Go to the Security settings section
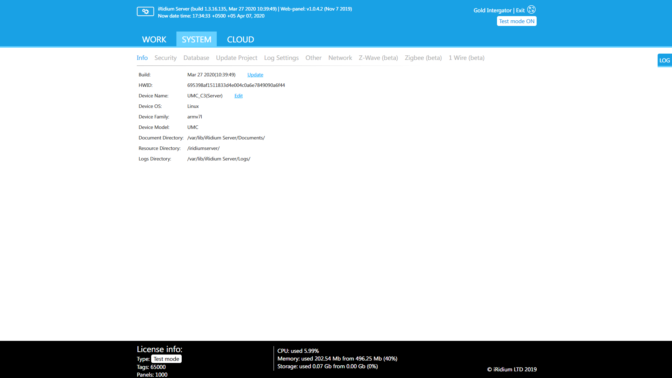672x378 pixels. pos(165,58)
